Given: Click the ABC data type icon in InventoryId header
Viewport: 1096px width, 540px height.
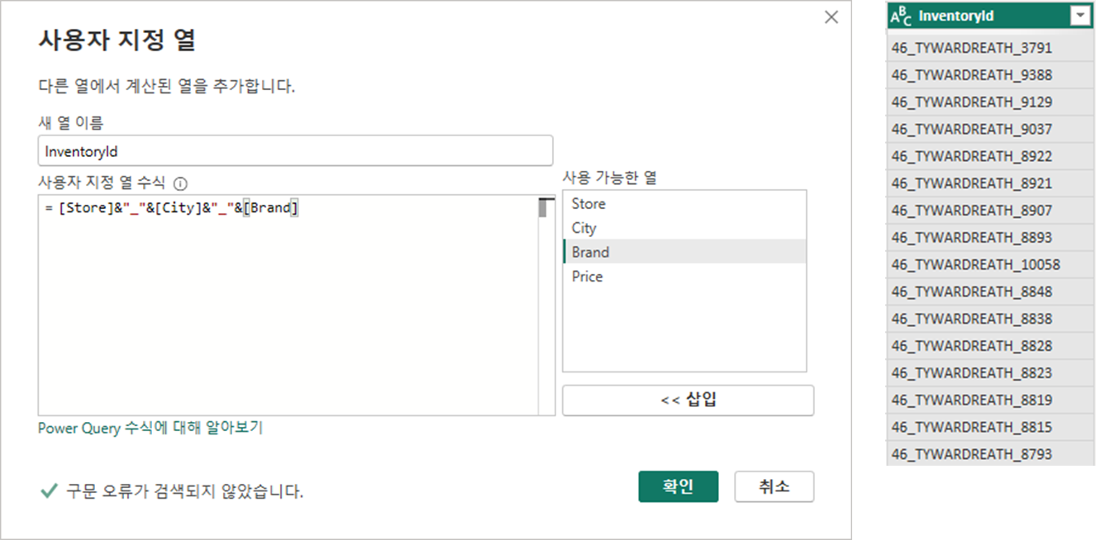Looking at the screenshot, I should 903,16.
